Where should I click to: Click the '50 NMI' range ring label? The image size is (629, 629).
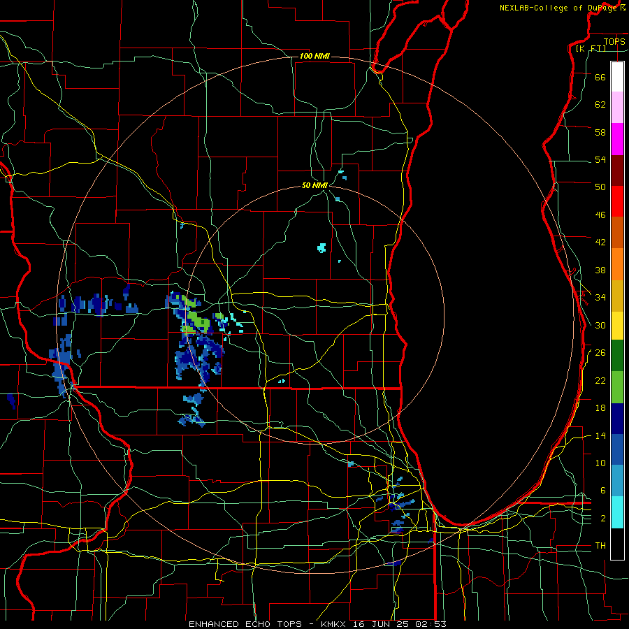314,185
